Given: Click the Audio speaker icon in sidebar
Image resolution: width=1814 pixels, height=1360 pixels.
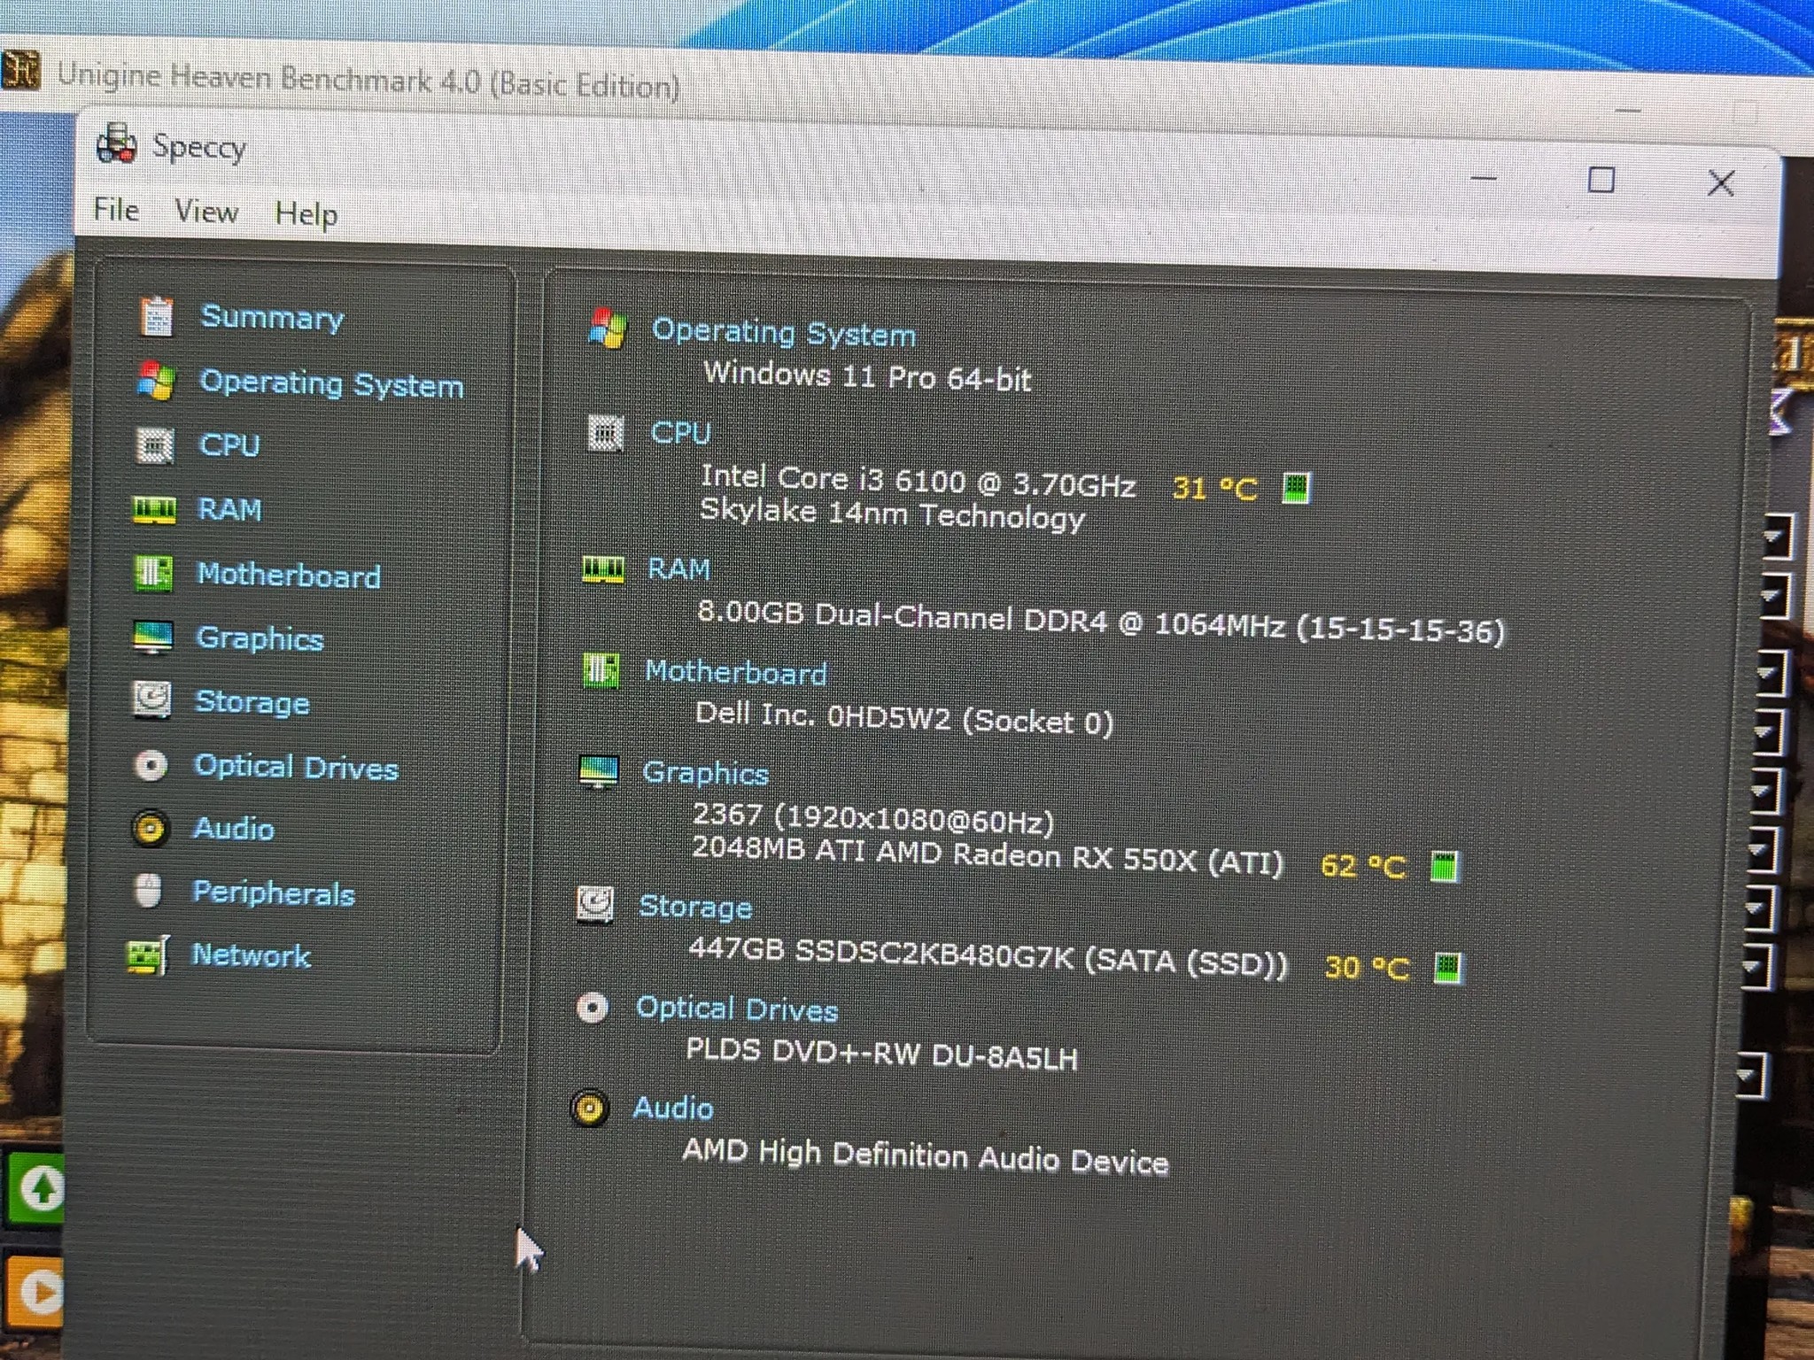Looking at the screenshot, I should tap(150, 829).
